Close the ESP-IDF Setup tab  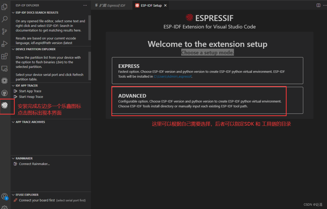click(165, 6)
